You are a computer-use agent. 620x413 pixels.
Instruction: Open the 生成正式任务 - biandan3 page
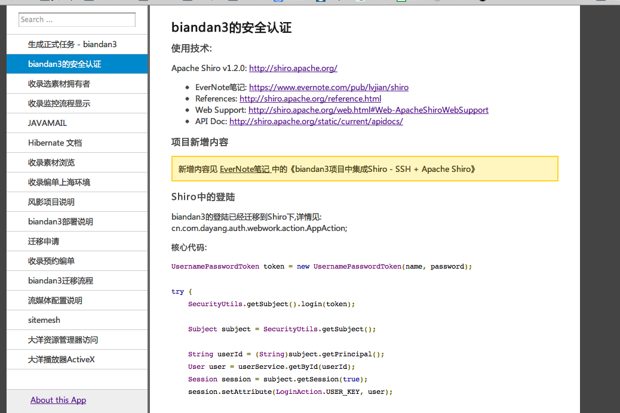click(72, 44)
